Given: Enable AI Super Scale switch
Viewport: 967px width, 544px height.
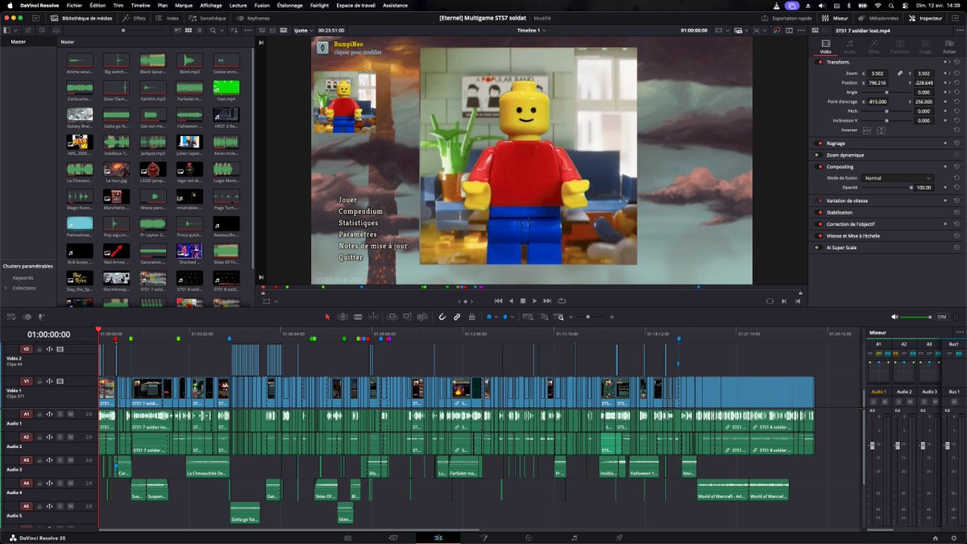Looking at the screenshot, I should coord(820,247).
